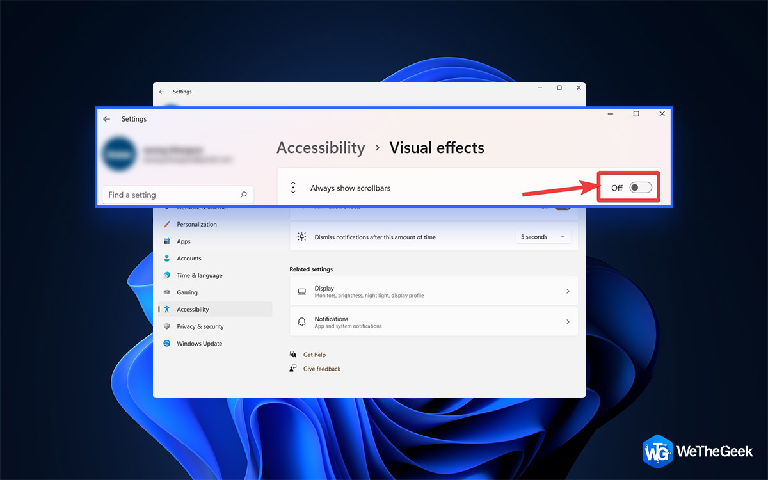Screen dimensions: 768x480
Task: Click the Find a setting search field
Action: pyautogui.click(x=178, y=195)
